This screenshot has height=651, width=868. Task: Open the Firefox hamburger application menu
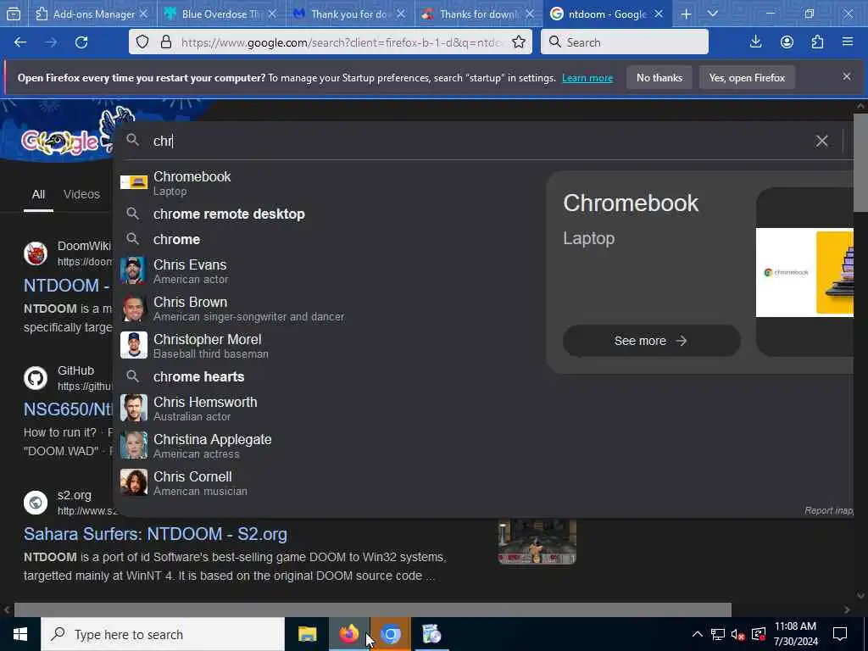[848, 42]
